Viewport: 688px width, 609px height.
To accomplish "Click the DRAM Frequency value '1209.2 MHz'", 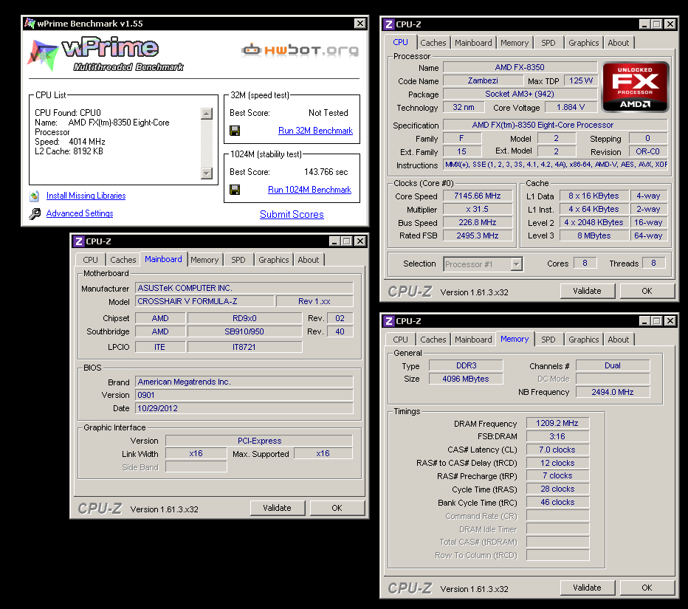I will 557,424.
